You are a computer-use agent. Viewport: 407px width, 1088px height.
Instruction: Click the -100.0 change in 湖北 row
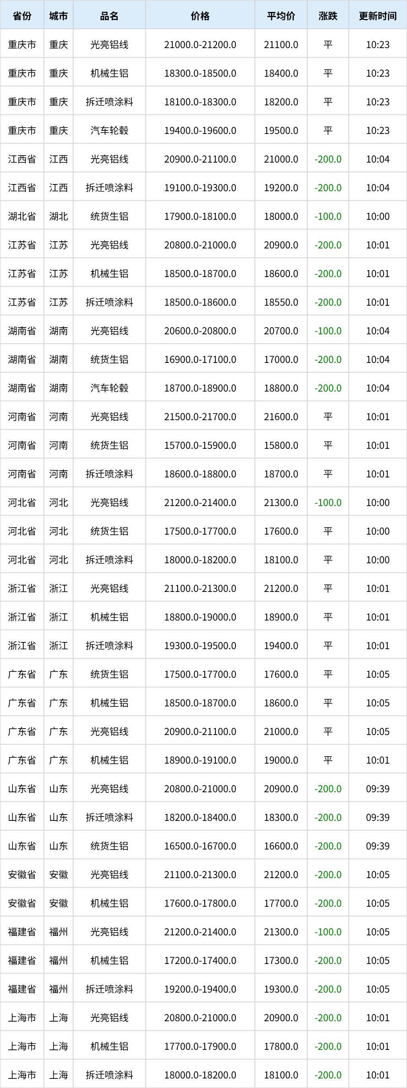coord(328,216)
